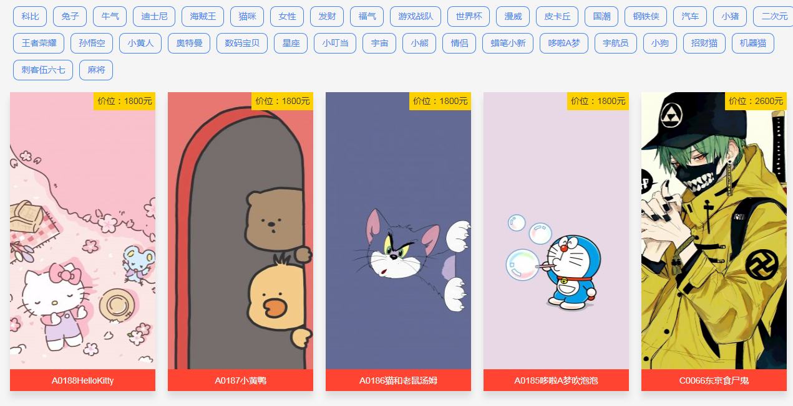This screenshot has height=406, width=793.
Task: Choose the 奥特曼 tag
Action: click(189, 44)
